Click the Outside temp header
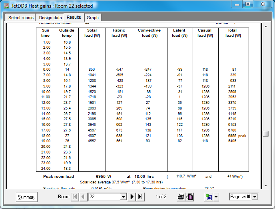This screenshot has width=275, height=209. click(x=67, y=33)
